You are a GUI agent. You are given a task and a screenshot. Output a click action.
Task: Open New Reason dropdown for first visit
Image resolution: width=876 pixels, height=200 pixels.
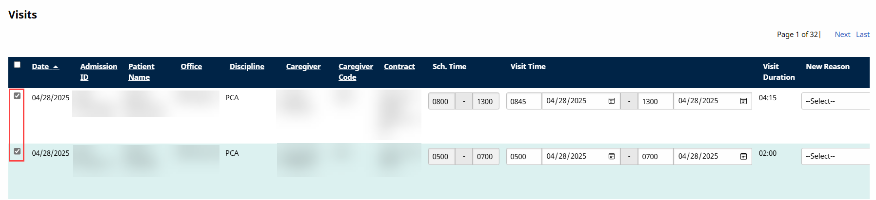pos(835,101)
